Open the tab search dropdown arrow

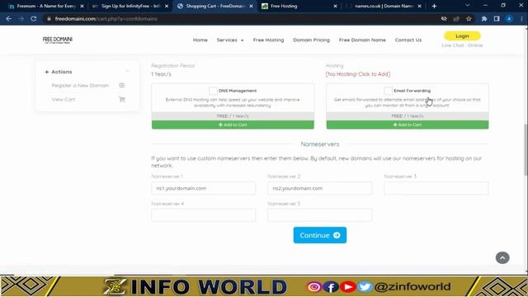[468, 6]
